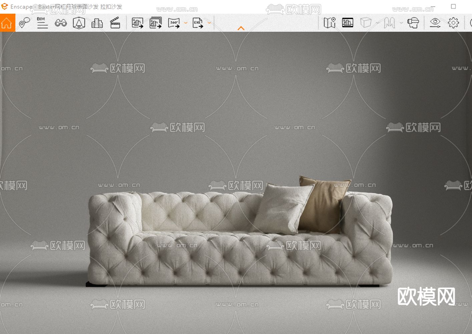Maximize the Enscape window
This screenshot has height=334, width=472.
[x=453, y=6]
